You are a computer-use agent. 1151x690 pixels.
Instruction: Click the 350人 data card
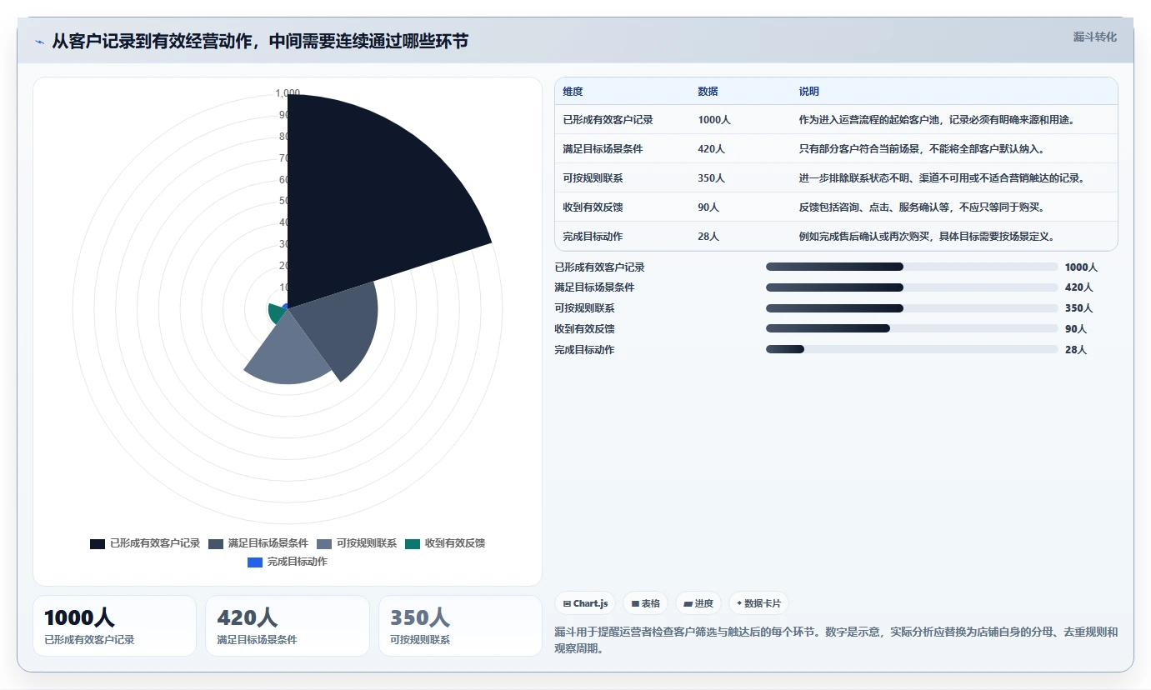(460, 626)
